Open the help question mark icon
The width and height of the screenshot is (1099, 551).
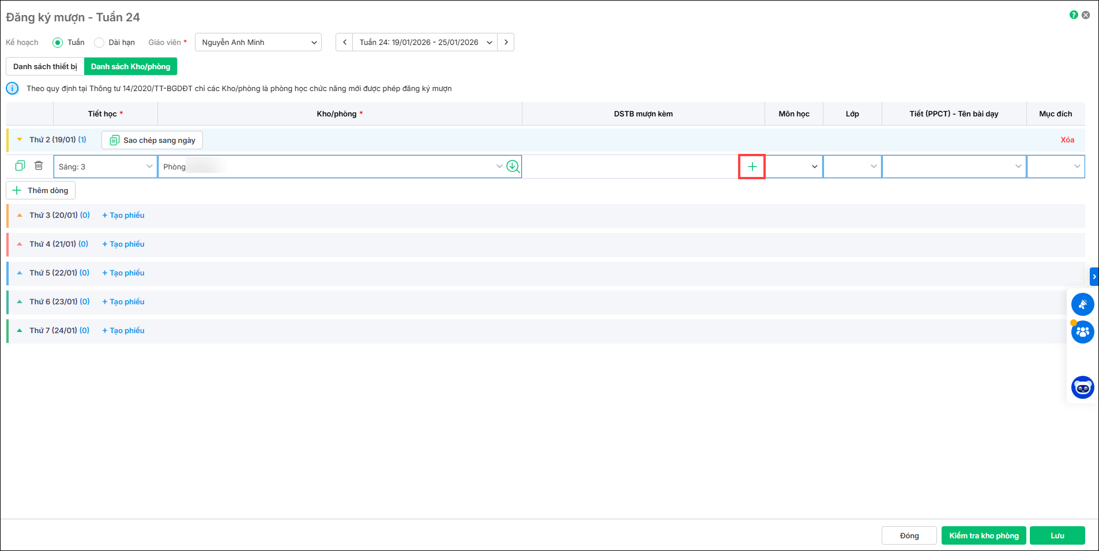[1074, 15]
